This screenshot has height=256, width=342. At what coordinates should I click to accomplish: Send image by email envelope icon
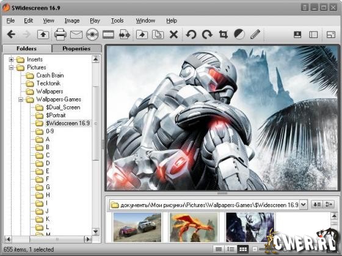coord(76,34)
